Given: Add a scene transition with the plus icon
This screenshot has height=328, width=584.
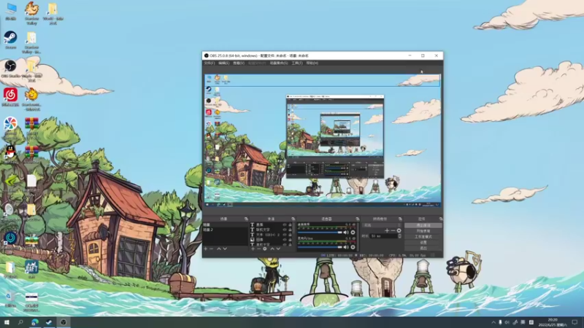Looking at the screenshot, I should pyautogui.click(x=387, y=230).
